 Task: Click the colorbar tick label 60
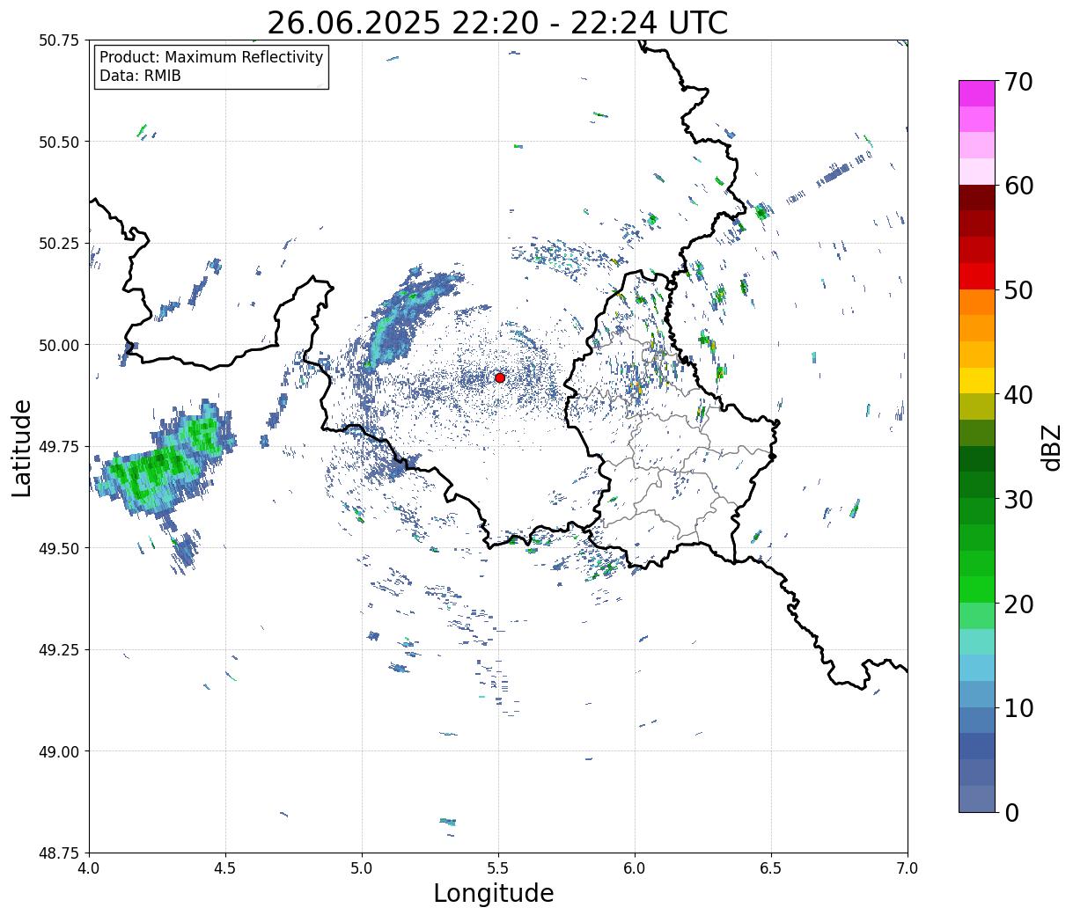tap(1019, 186)
